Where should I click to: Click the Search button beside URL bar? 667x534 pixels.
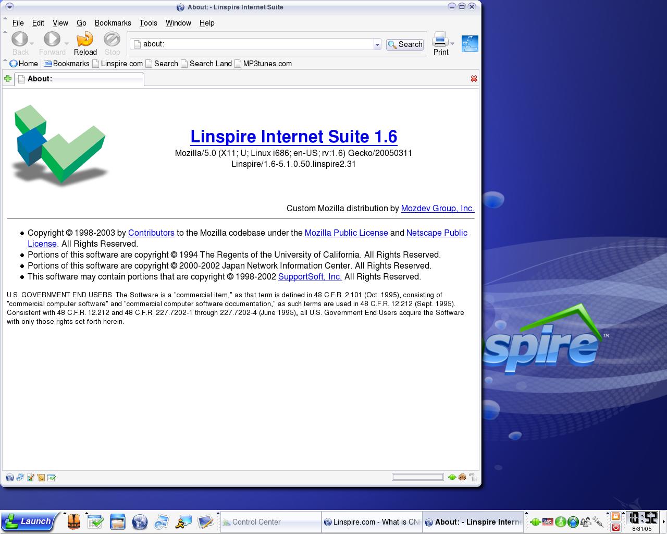coord(405,45)
